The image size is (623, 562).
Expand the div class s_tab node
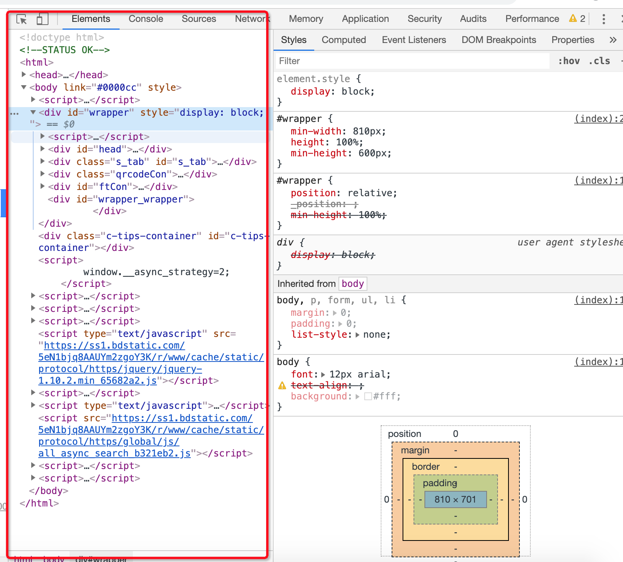tap(43, 161)
